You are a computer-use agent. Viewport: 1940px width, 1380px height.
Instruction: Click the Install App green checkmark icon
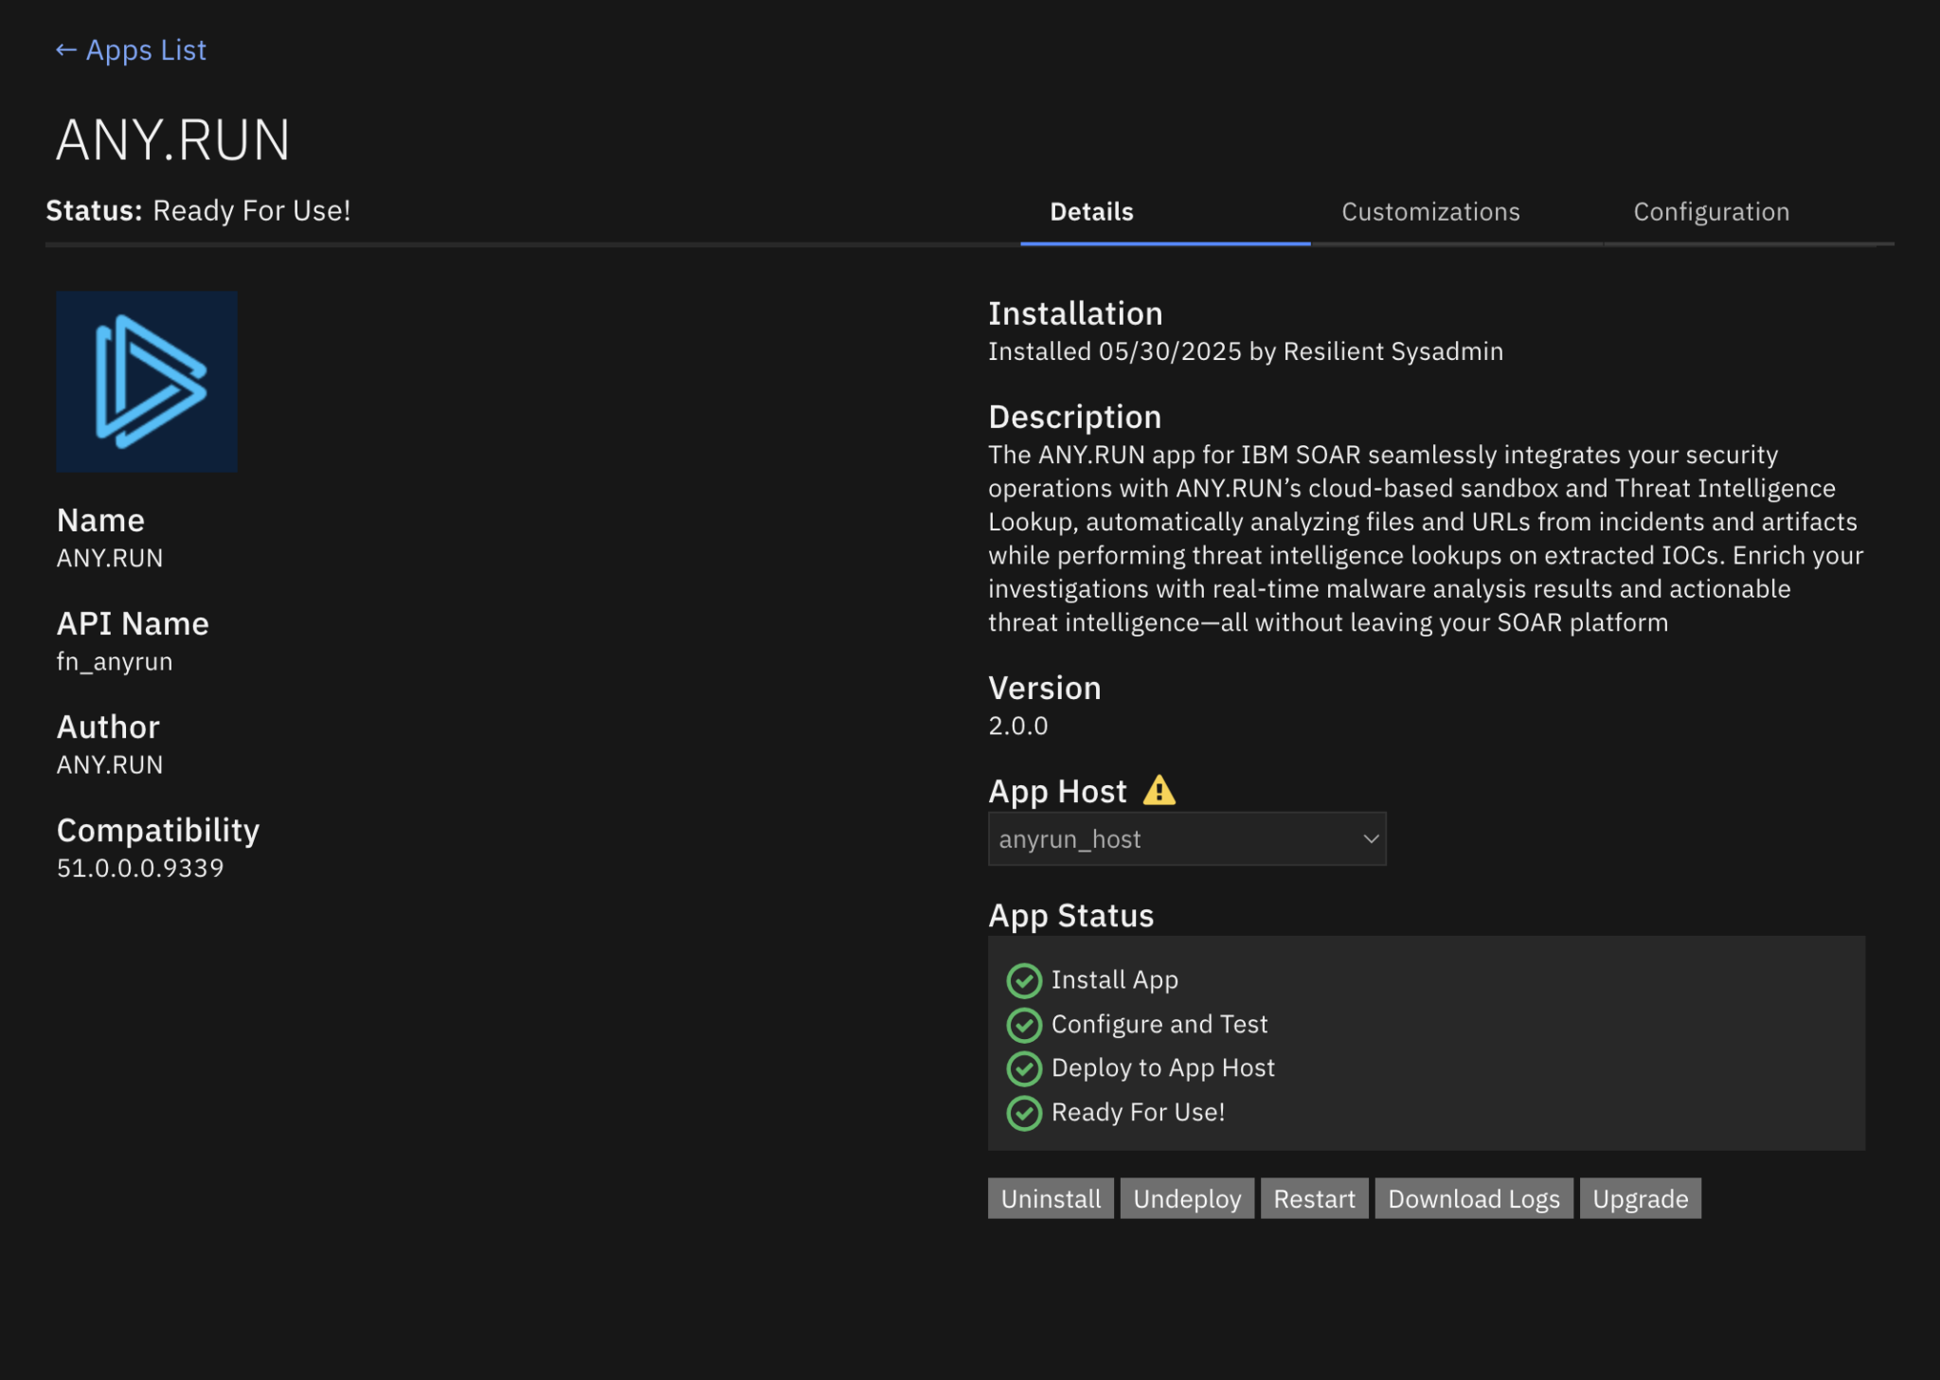[x=1024, y=980]
